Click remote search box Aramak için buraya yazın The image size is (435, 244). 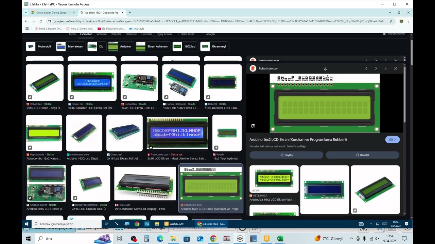[67, 224]
